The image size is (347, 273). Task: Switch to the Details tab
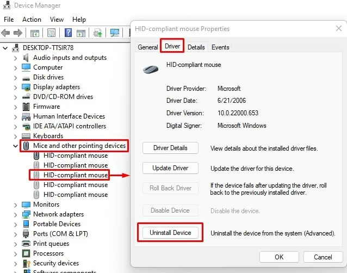pyautogui.click(x=196, y=47)
